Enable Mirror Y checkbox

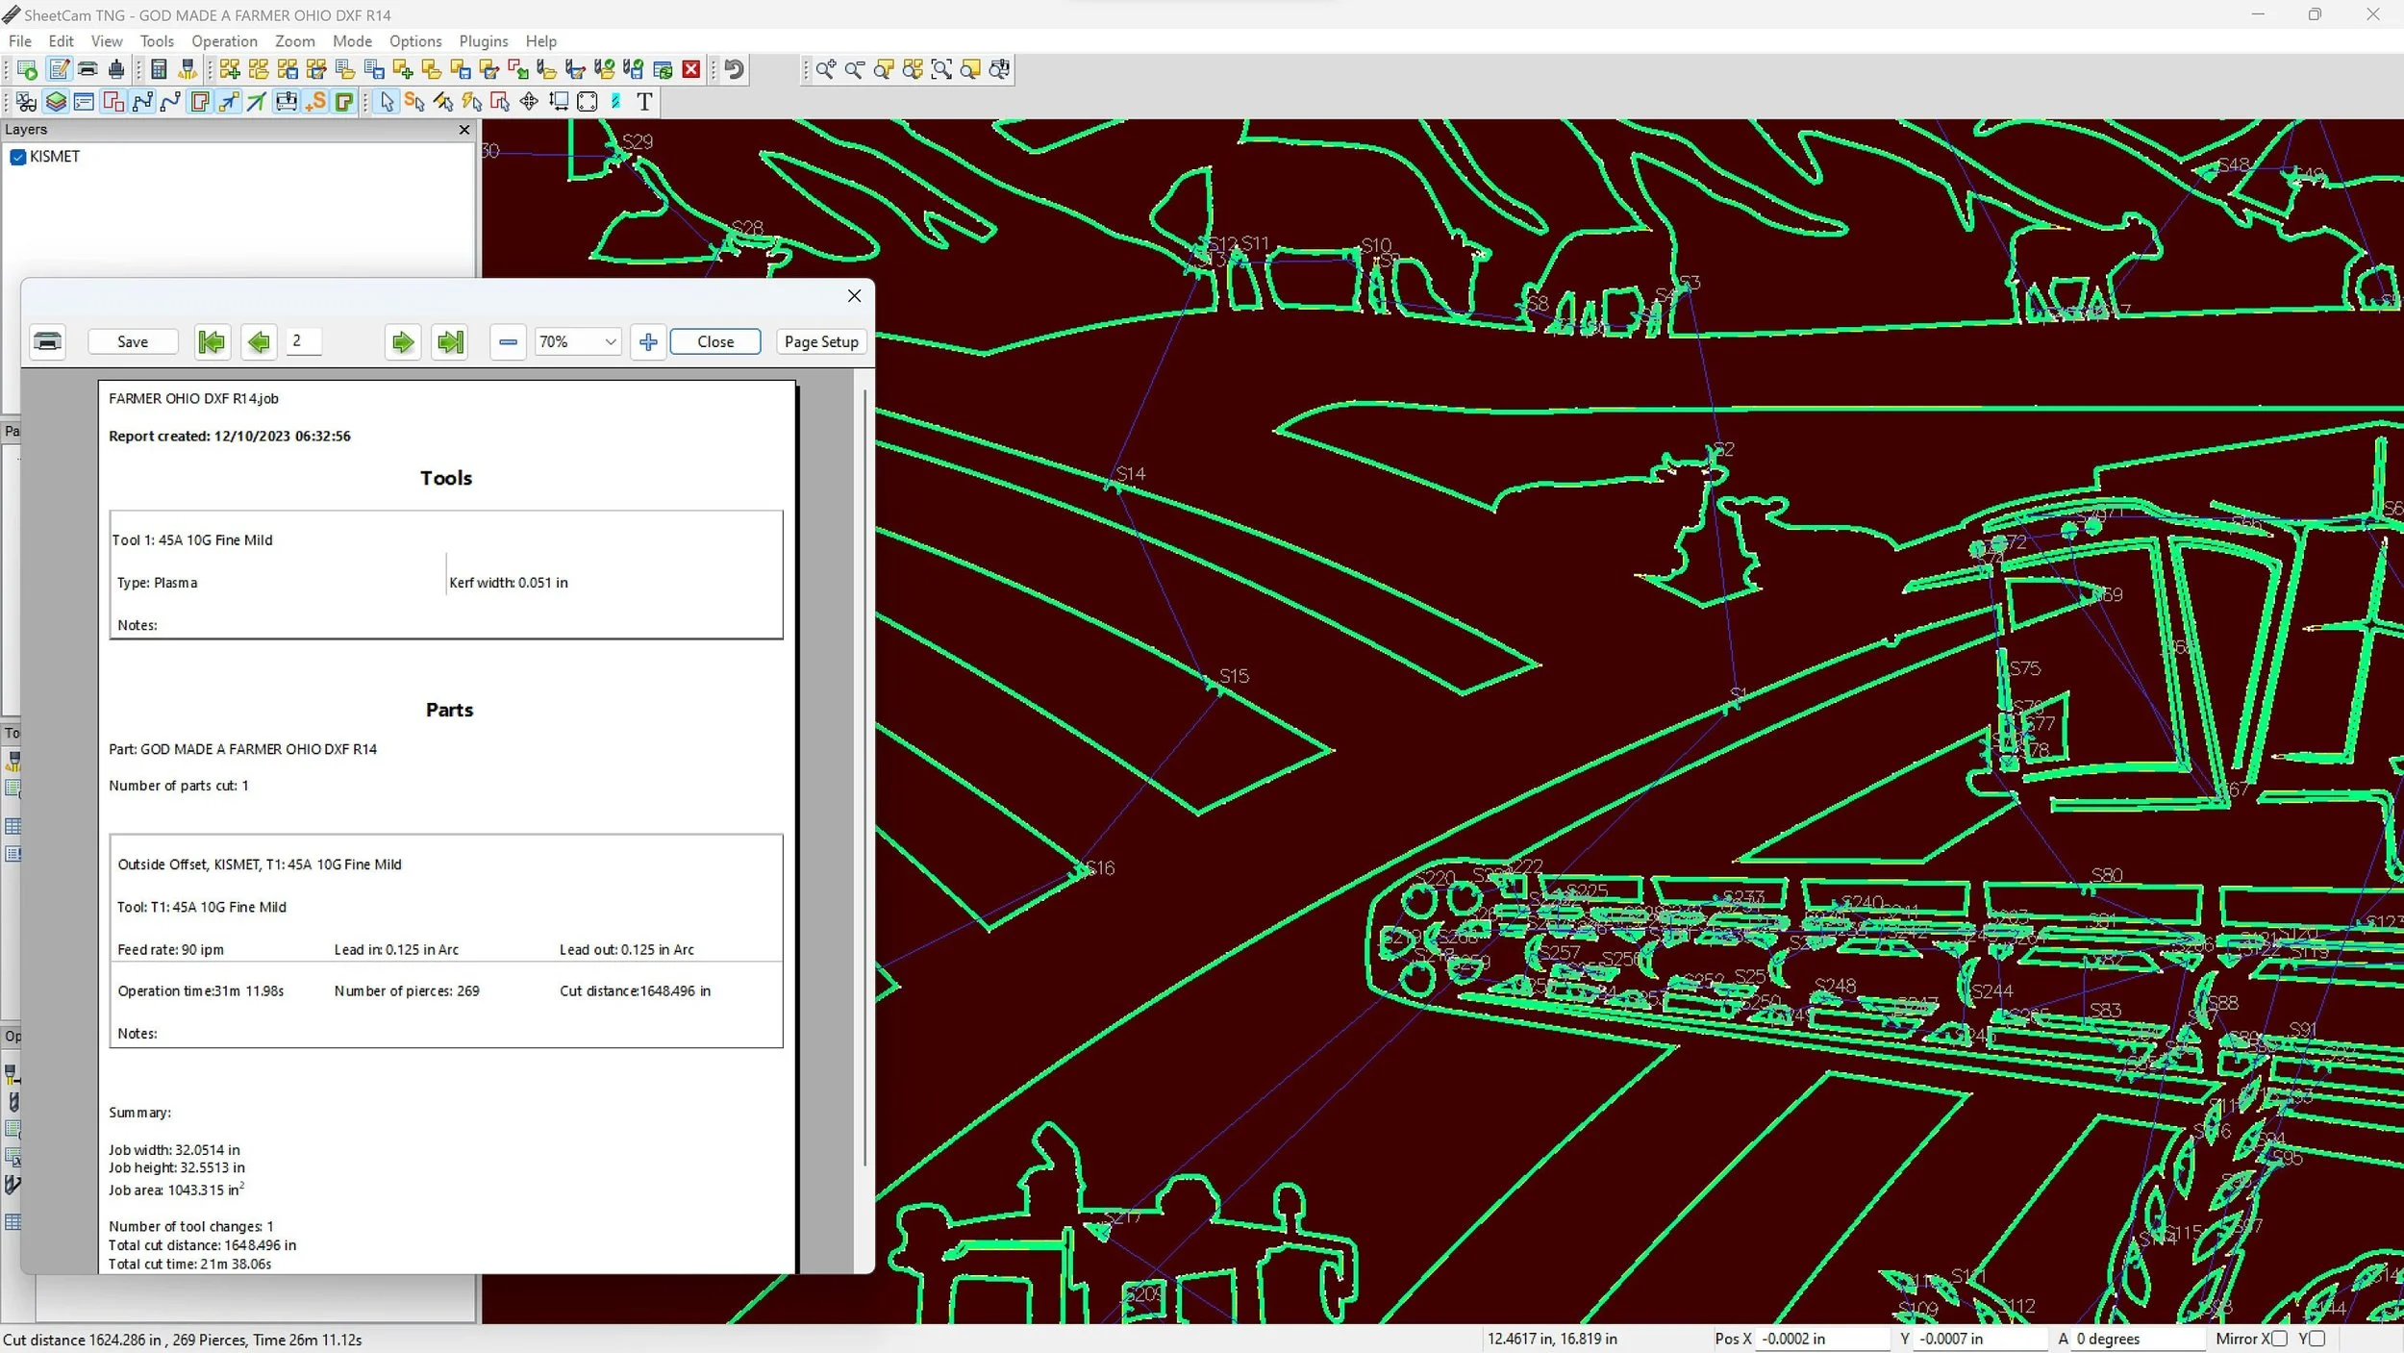tap(2316, 1339)
